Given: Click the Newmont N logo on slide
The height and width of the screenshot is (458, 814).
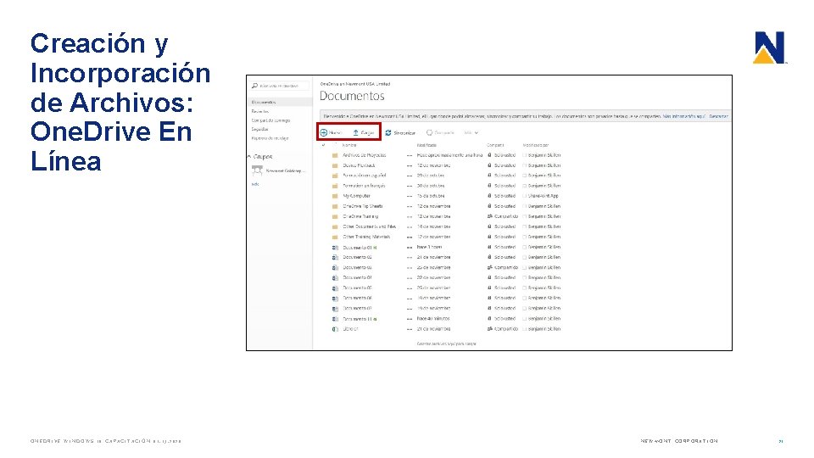Looking at the screenshot, I should tap(769, 47).
